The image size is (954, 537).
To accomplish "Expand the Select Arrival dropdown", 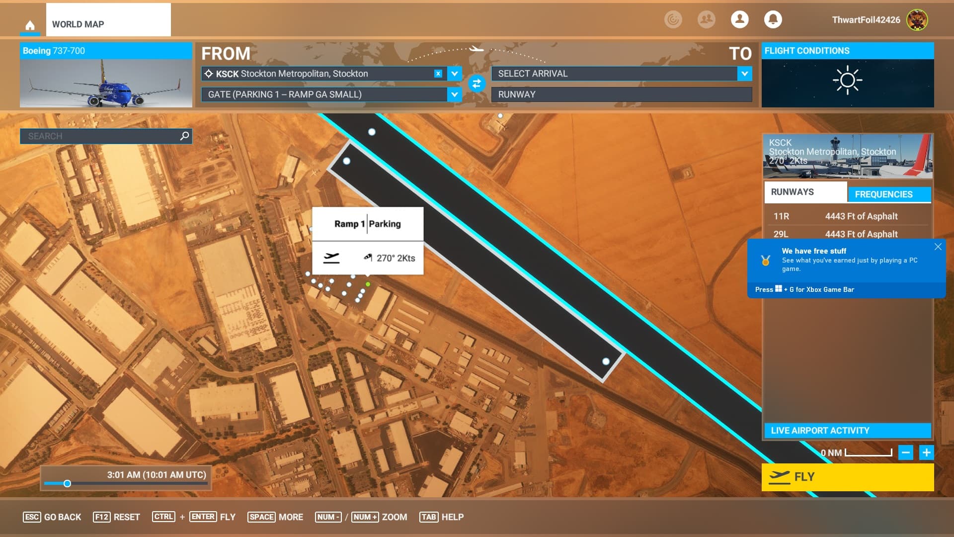I will [x=744, y=74].
